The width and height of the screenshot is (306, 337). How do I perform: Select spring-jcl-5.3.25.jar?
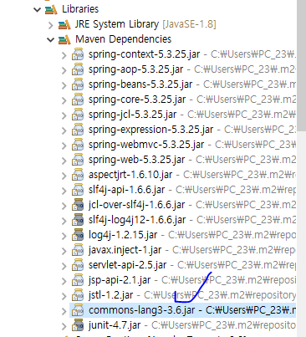pyautogui.click(x=133, y=115)
